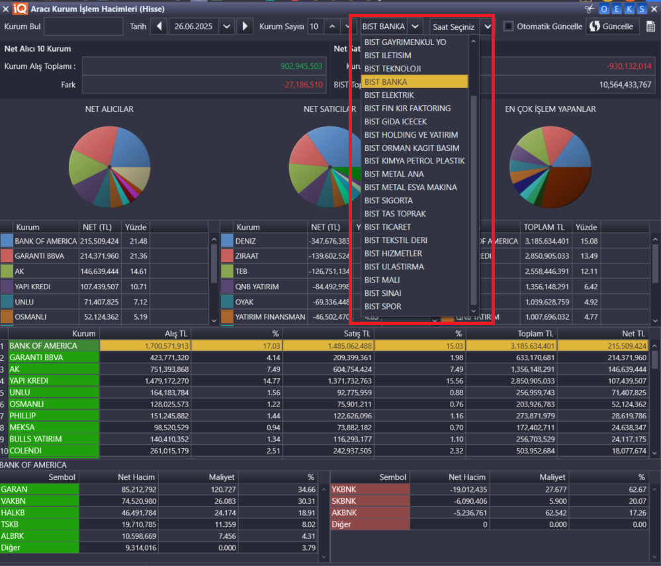Viewport: 661px width, 566px height.
Task: Click the QNB YATIRIM row in net sellers
Action: click(x=286, y=287)
